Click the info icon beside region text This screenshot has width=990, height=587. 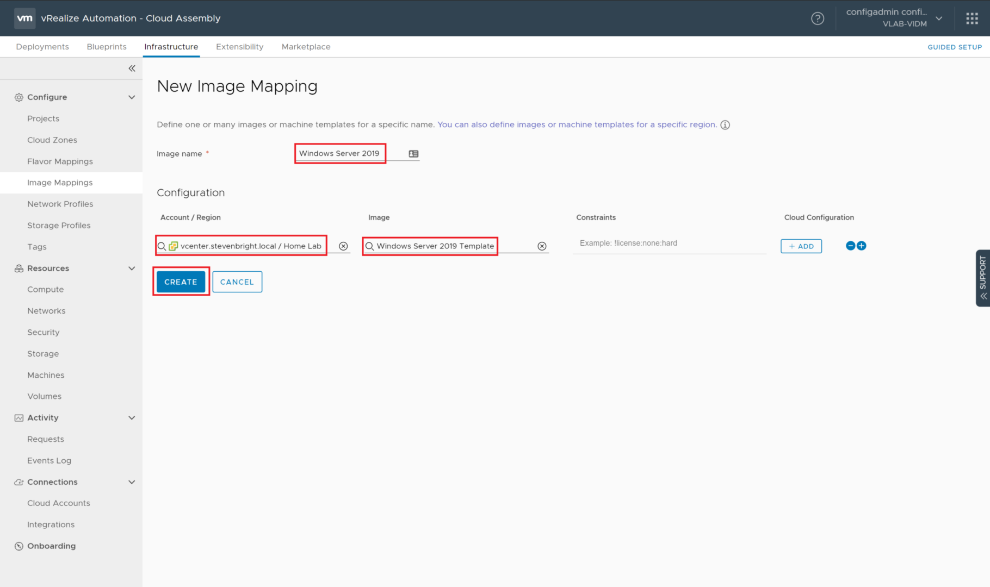click(x=725, y=125)
